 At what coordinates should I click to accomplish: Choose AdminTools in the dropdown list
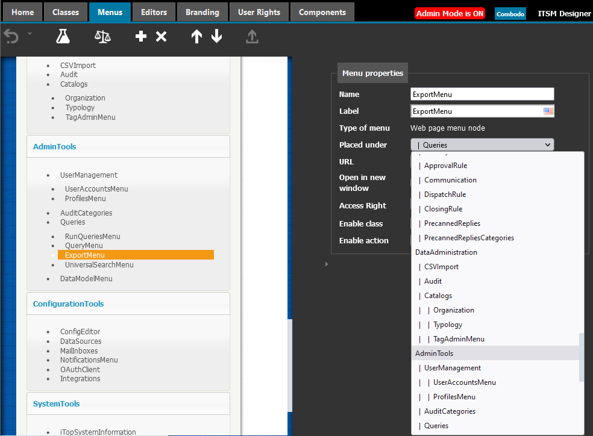(435, 353)
